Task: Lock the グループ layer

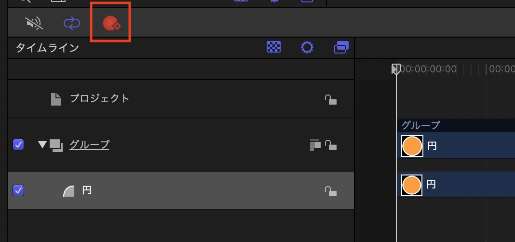Action: pos(330,144)
